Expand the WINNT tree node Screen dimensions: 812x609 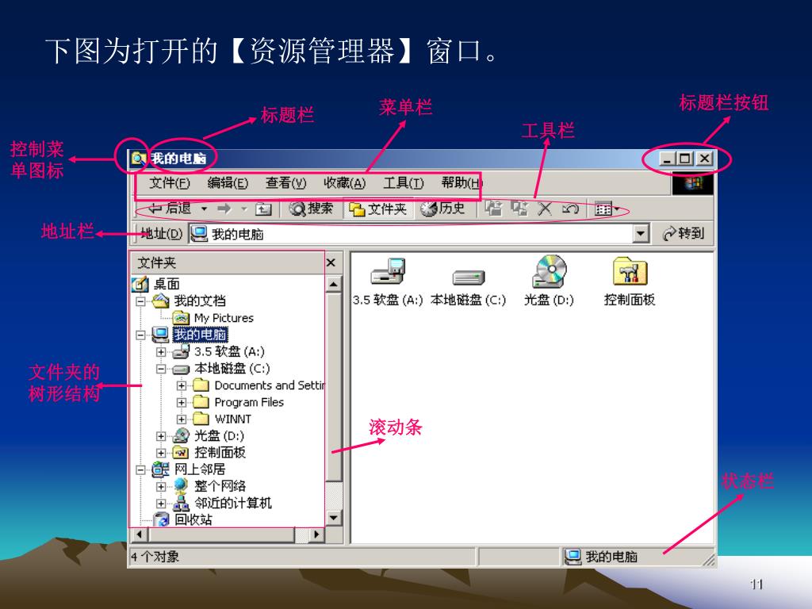tap(182, 419)
